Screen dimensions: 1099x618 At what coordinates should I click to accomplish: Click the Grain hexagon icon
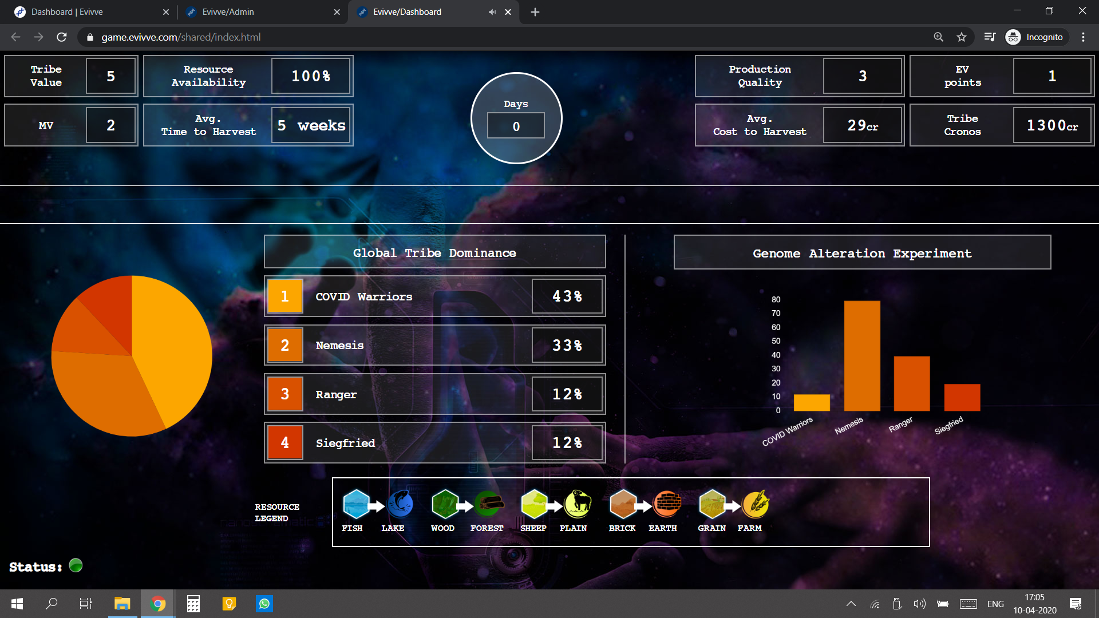pos(712,504)
